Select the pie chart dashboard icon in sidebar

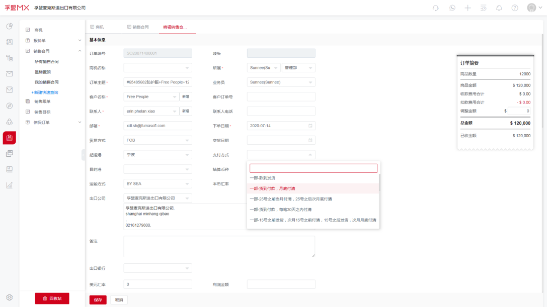pyautogui.click(x=9, y=26)
